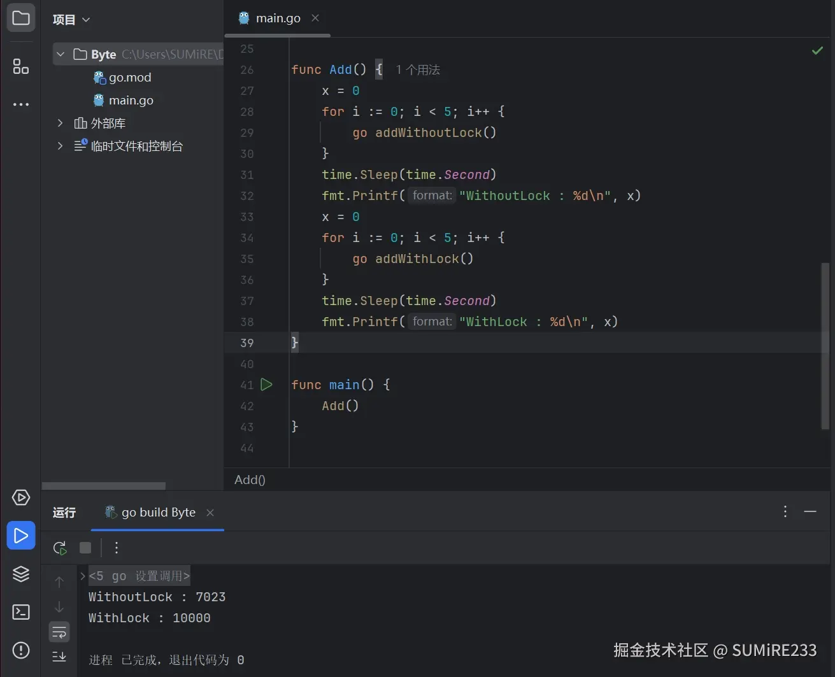Close the go build Byte run tab
The width and height of the screenshot is (835, 677).
coord(210,513)
